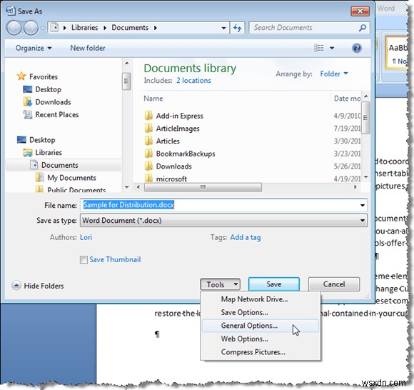Click the refresh icon beside address bar
The width and height of the screenshot is (414, 390).
238,28
